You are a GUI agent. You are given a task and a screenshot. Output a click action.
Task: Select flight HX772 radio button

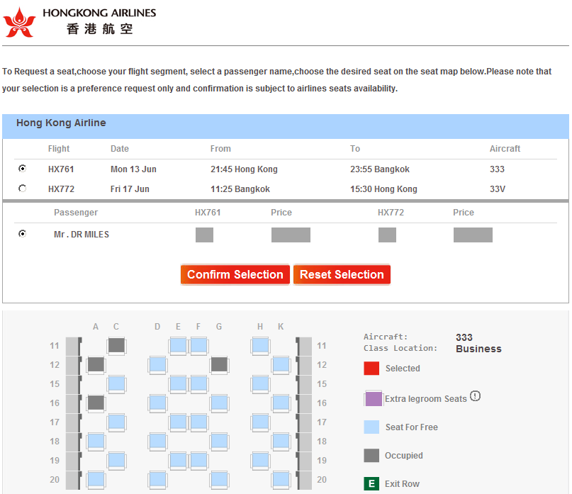23,189
